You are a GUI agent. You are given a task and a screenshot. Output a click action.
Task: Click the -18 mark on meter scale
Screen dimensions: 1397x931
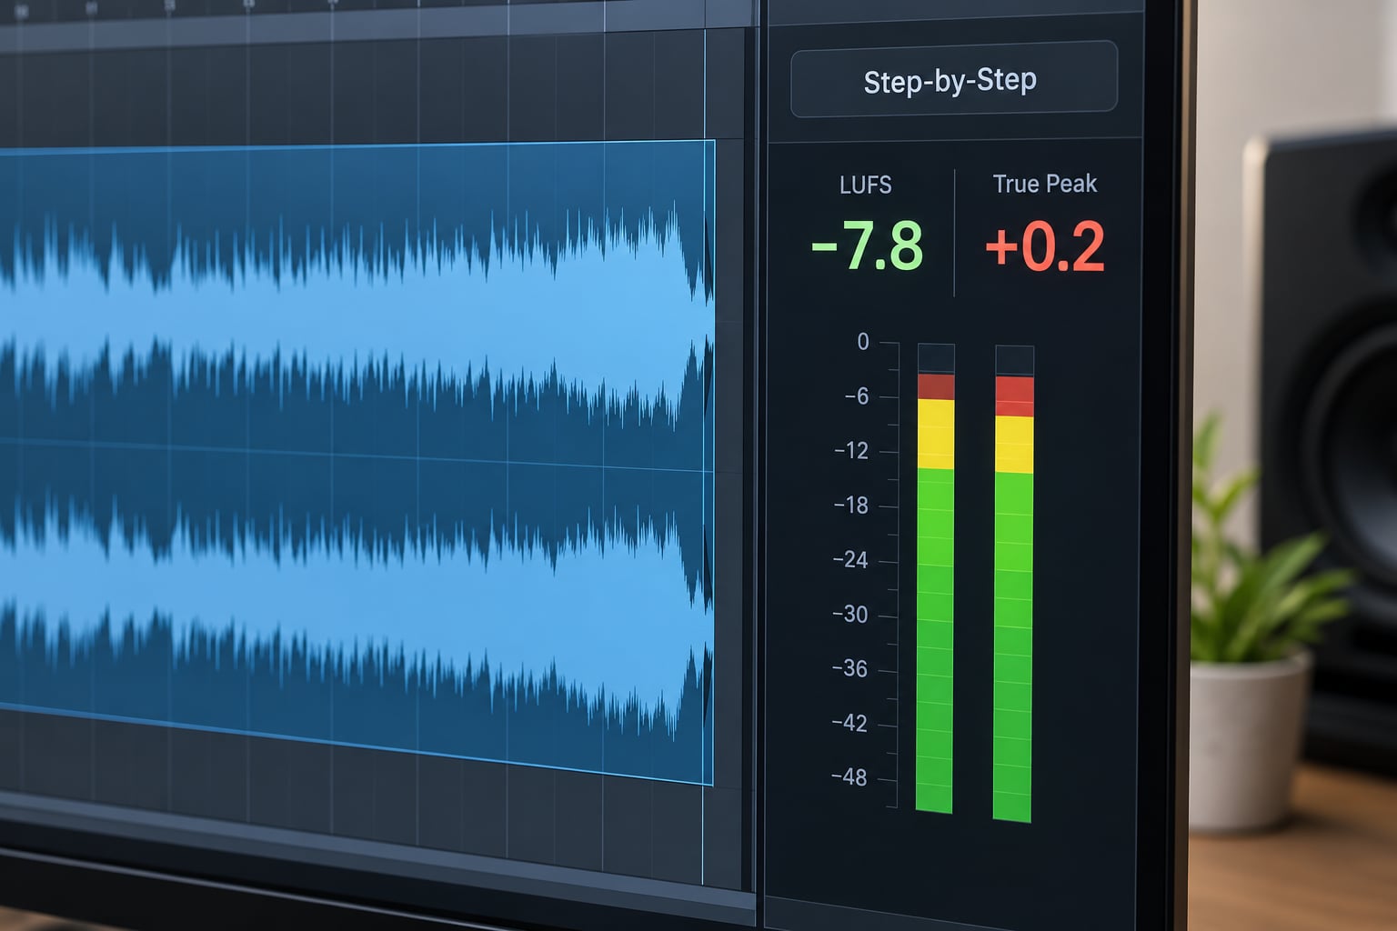click(850, 506)
